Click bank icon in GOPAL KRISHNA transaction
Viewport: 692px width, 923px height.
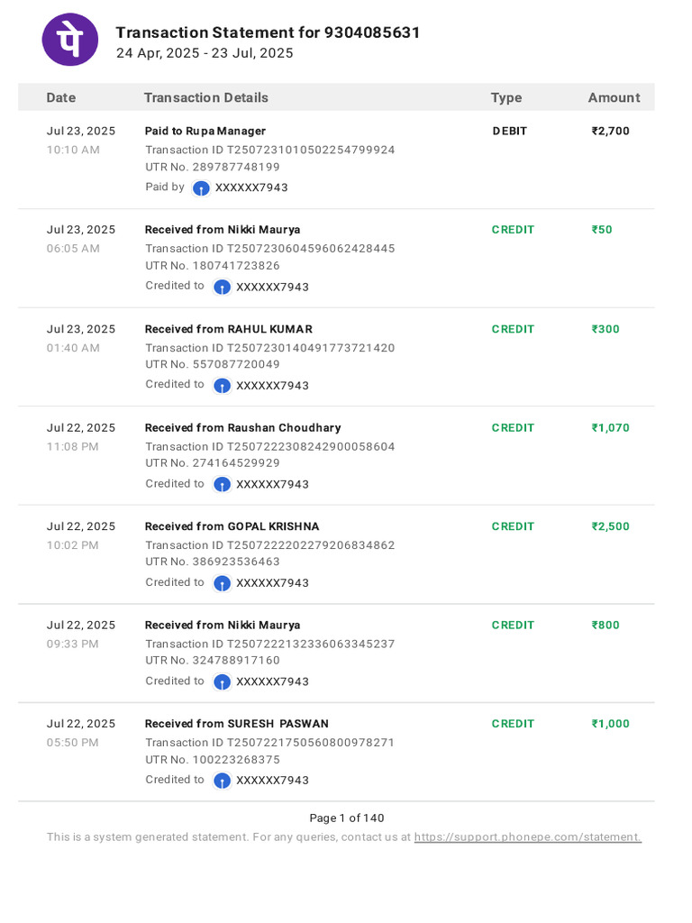pyautogui.click(x=222, y=582)
